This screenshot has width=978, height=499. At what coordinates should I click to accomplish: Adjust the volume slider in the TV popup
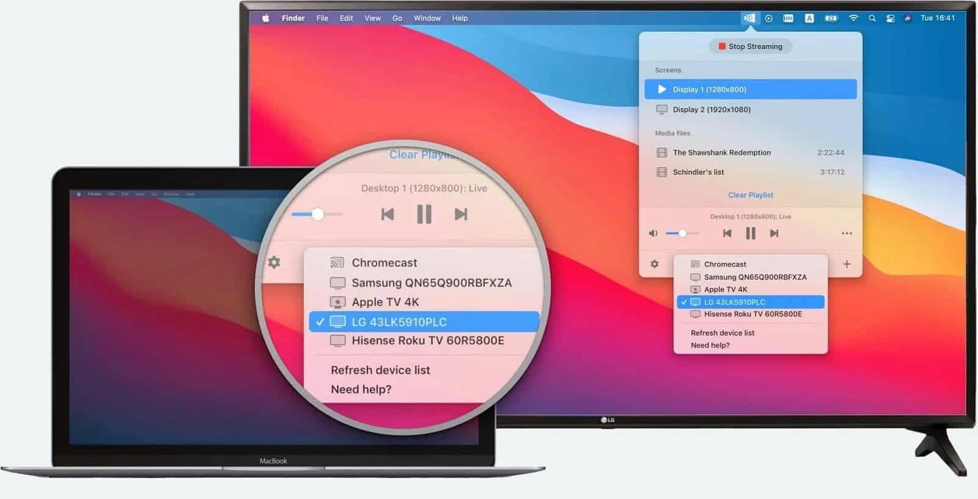coord(683,233)
